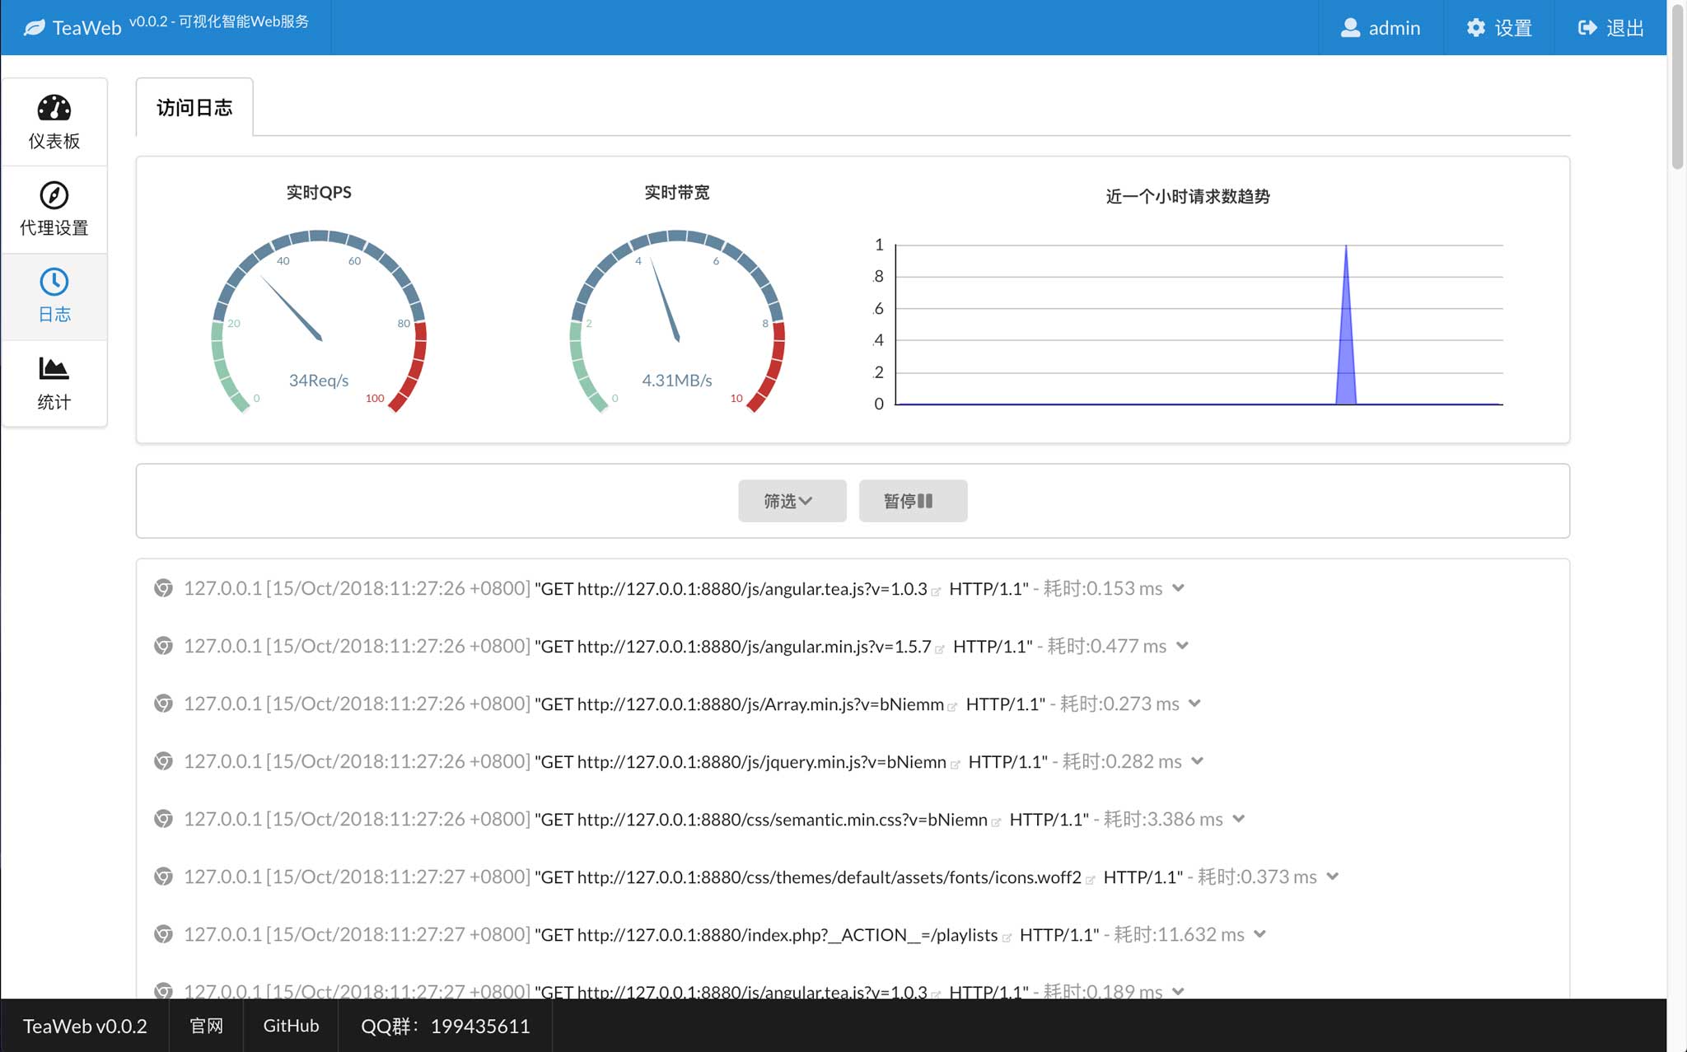The height and width of the screenshot is (1052, 1687).
Task: Open the 官网 footer link
Action: click(206, 1026)
